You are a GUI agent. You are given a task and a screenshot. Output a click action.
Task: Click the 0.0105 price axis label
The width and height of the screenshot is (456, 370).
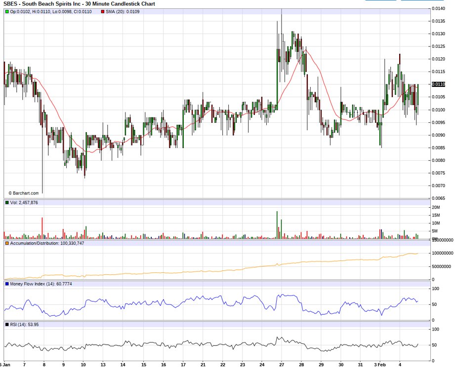(x=438, y=97)
